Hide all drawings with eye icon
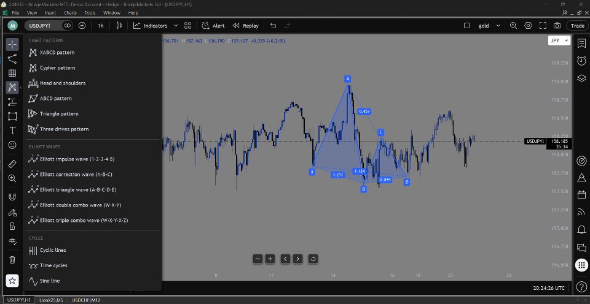This screenshot has height=304, width=590. tap(12, 241)
